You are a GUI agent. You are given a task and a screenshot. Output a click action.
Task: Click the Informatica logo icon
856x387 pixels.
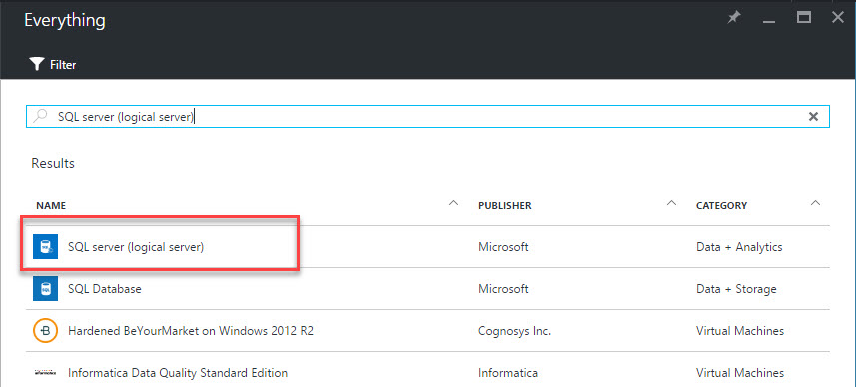pos(45,373)
